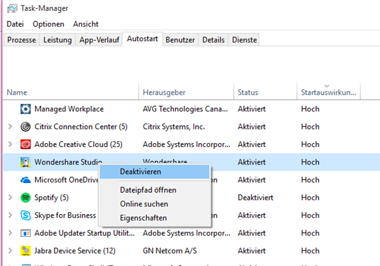Viewport: 380px width, 266px height.
Task: Select the Citrix Connection Center (5) entry
Action: pos(81,127)
